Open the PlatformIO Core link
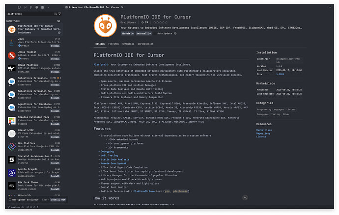The height and width of the screenshot is (215, 339). [144, 191]
